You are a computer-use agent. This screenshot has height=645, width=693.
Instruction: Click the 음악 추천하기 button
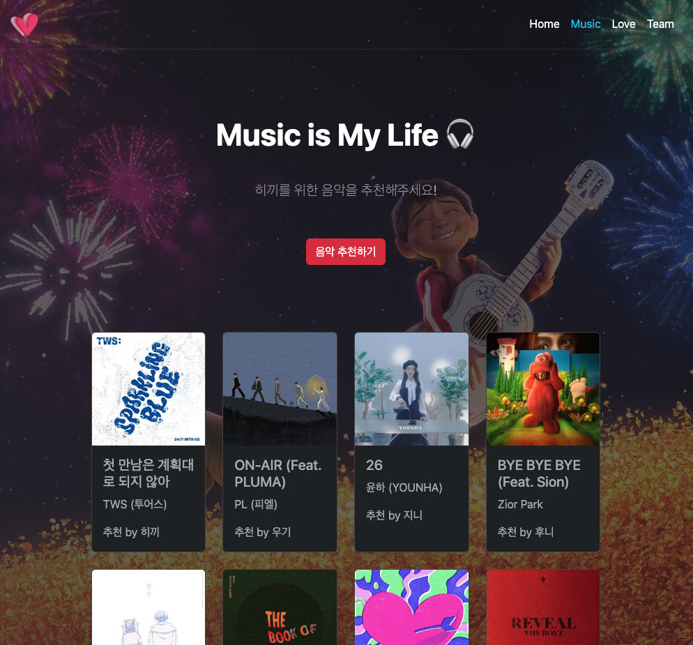coord(346,252)
